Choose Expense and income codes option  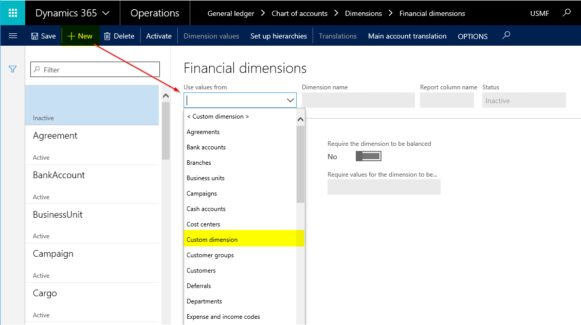(x=240, y=317)
